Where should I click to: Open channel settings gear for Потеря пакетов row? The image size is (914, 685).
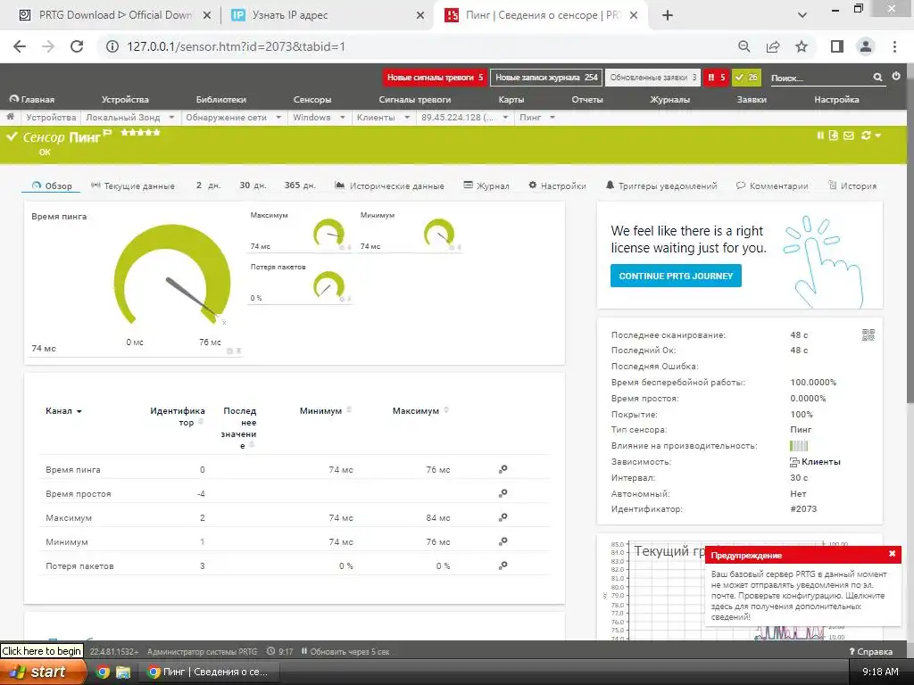503,565
